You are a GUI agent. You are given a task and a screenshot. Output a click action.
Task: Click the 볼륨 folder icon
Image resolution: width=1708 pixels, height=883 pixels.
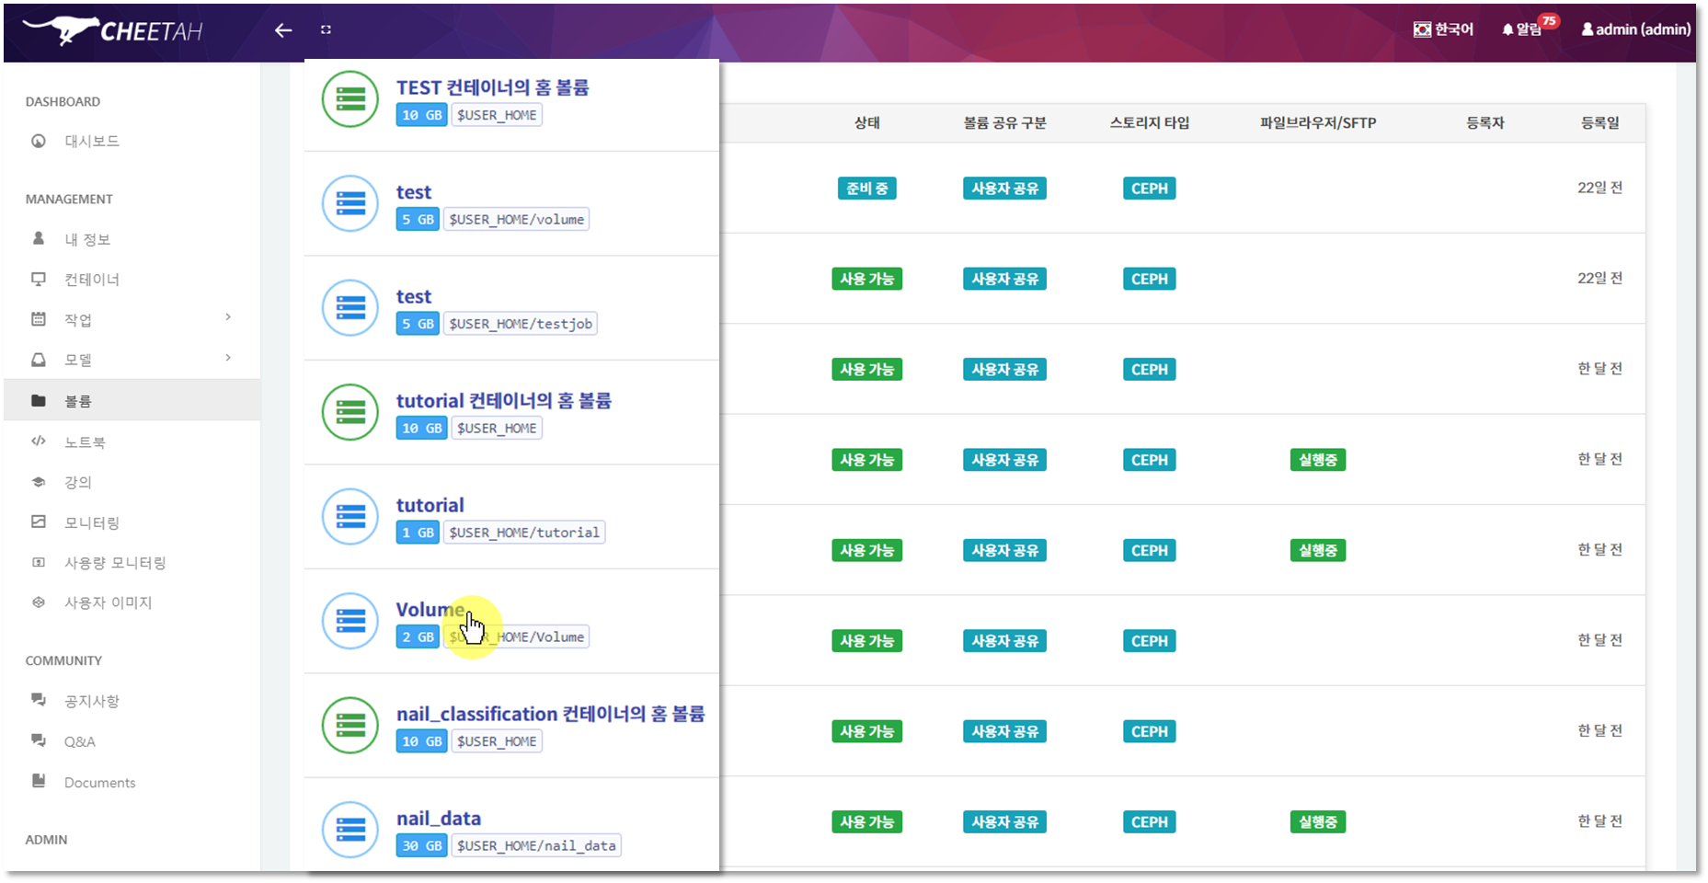tap(39, 400)
